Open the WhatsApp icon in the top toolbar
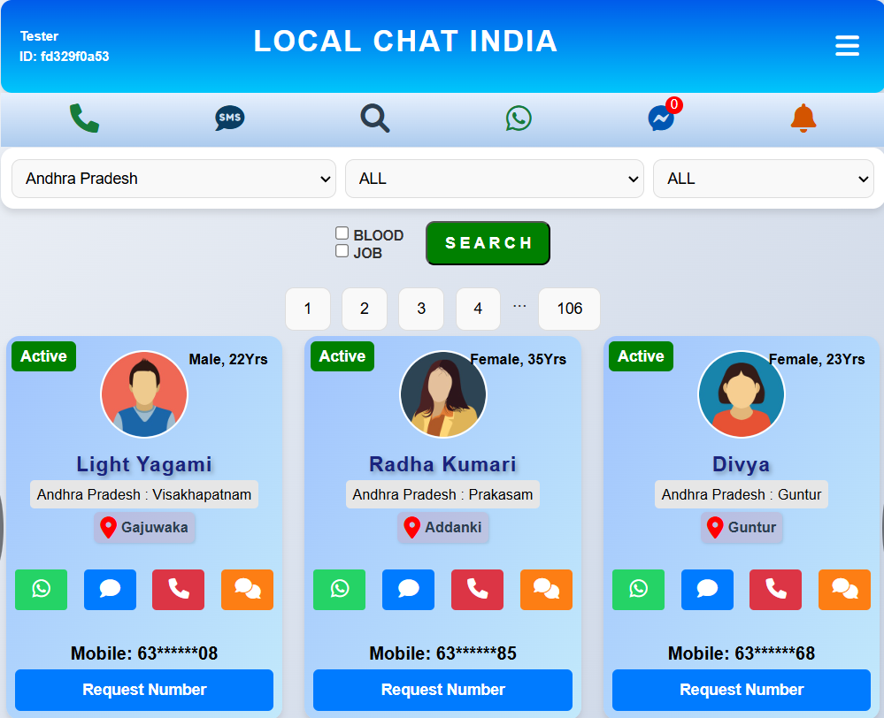The width and height of the screenshot is (884, 718). coord(518,118)
